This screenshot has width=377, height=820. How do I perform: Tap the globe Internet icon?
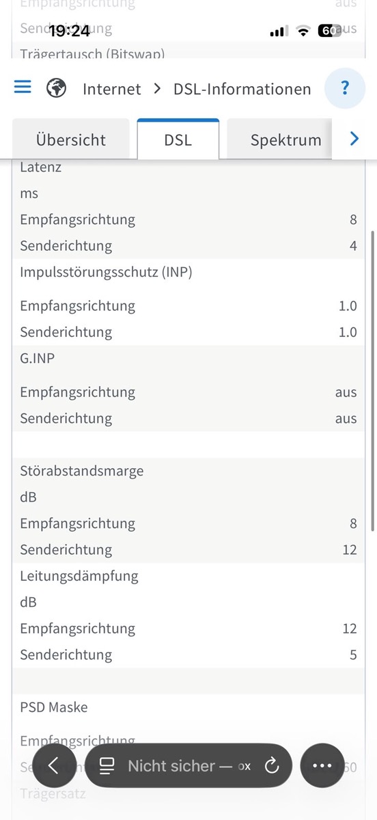point(56,88)
